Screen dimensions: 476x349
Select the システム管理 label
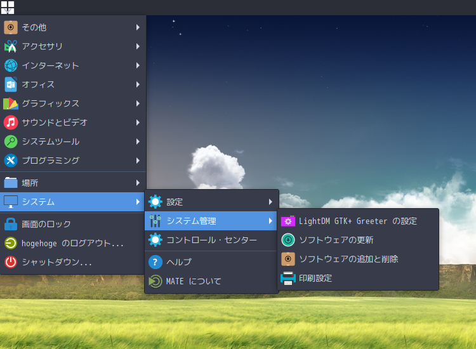click(x=191, y=221)
